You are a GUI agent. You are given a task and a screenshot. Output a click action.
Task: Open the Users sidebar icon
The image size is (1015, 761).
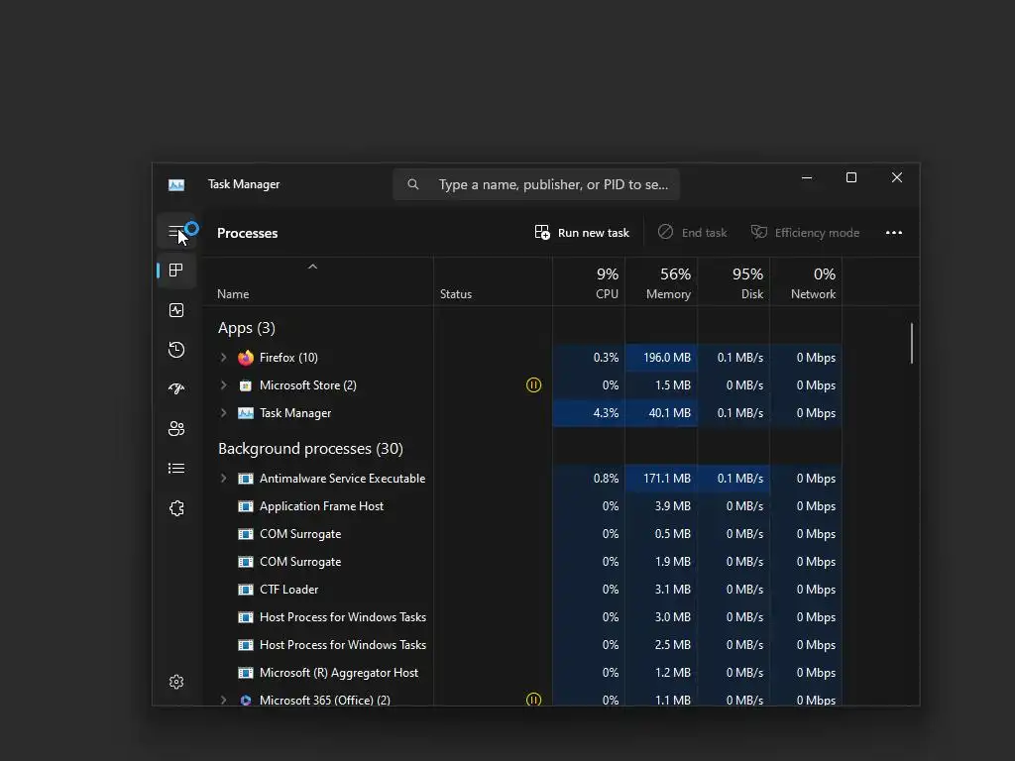176,428
